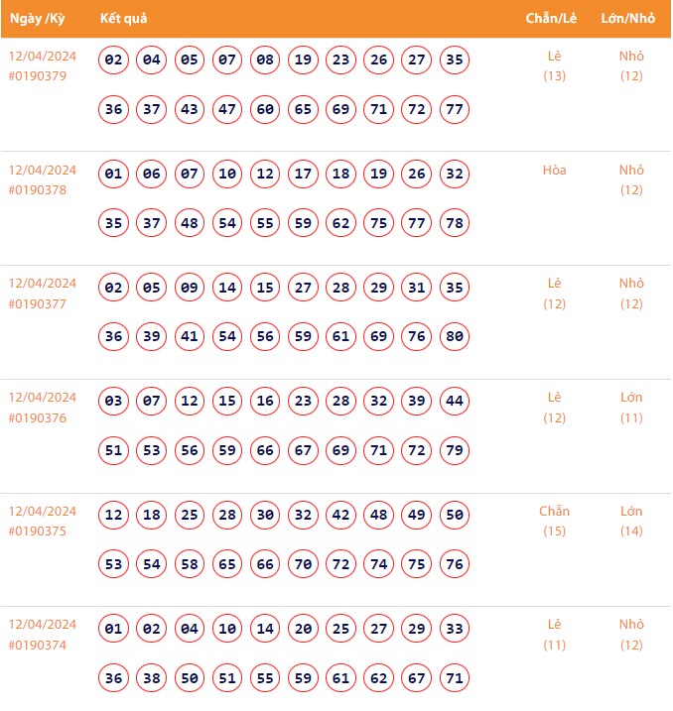Click draw number #0190374

click(38, 645)
